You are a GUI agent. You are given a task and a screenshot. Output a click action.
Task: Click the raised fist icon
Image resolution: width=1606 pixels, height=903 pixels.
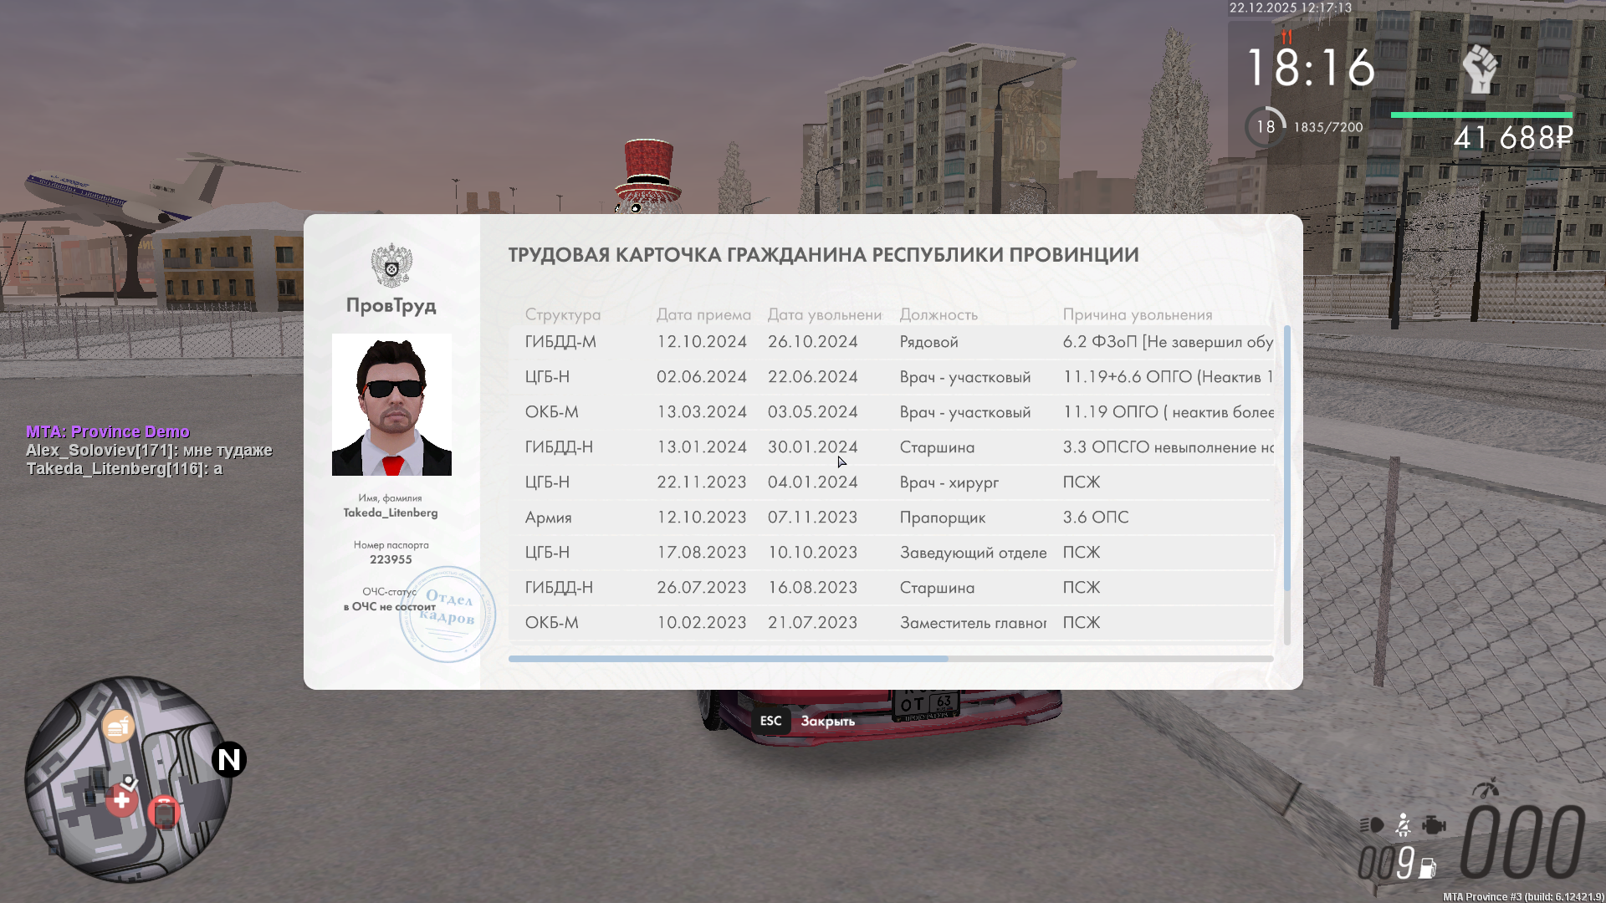pyautogui.click(x=1480, y=69)
